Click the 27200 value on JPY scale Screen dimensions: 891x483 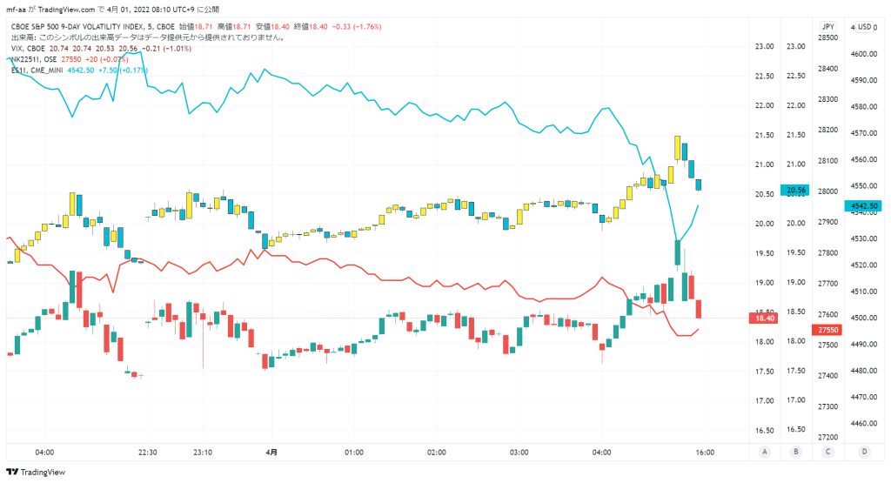[x=827, y=437]
